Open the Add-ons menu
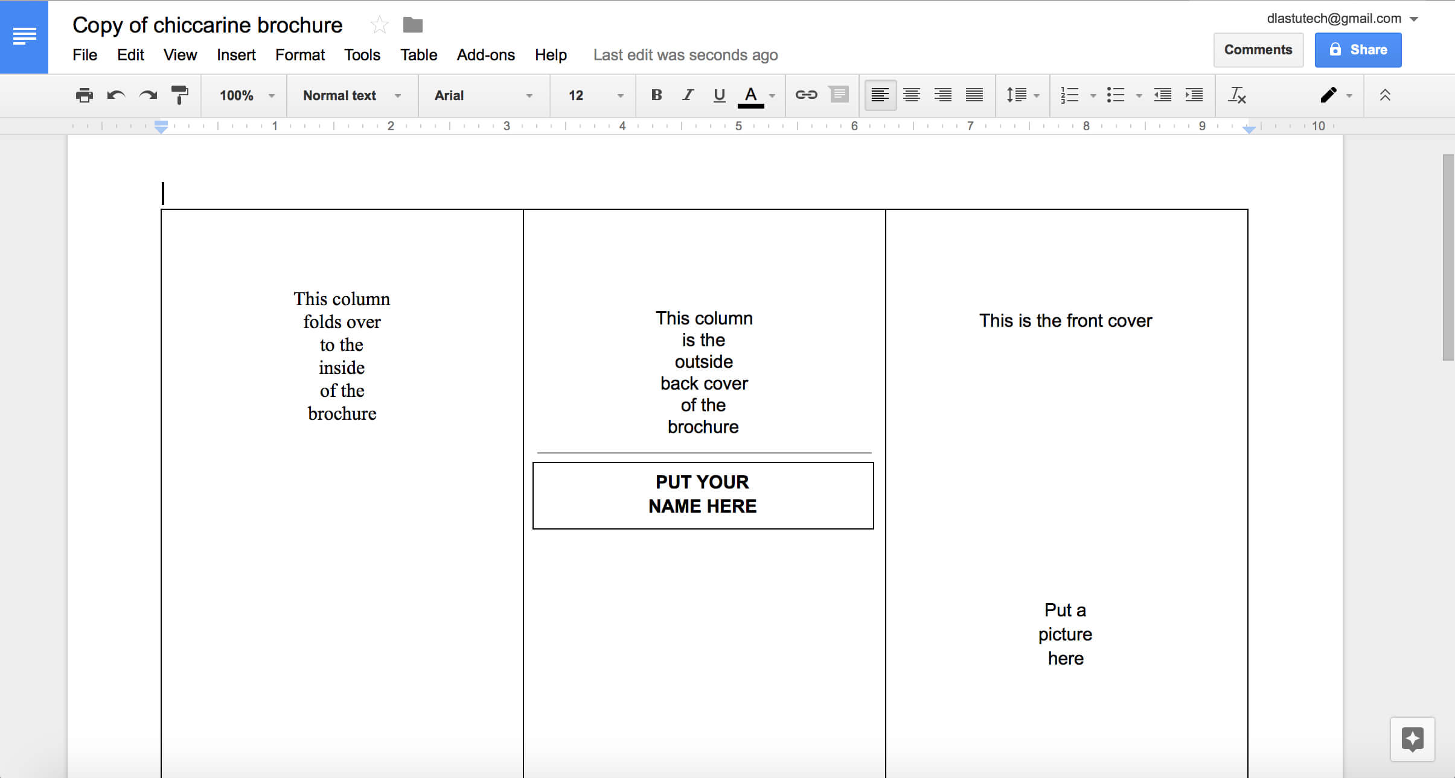Image resolution: width=1455 pixels, height=778 pixels. click(486, 55)
